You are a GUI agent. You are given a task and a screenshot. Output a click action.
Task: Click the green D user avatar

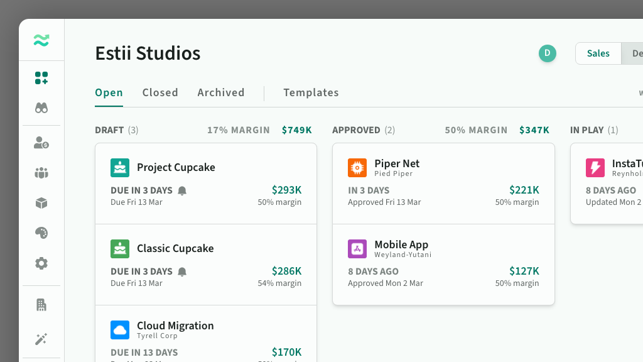coord(547,53)
